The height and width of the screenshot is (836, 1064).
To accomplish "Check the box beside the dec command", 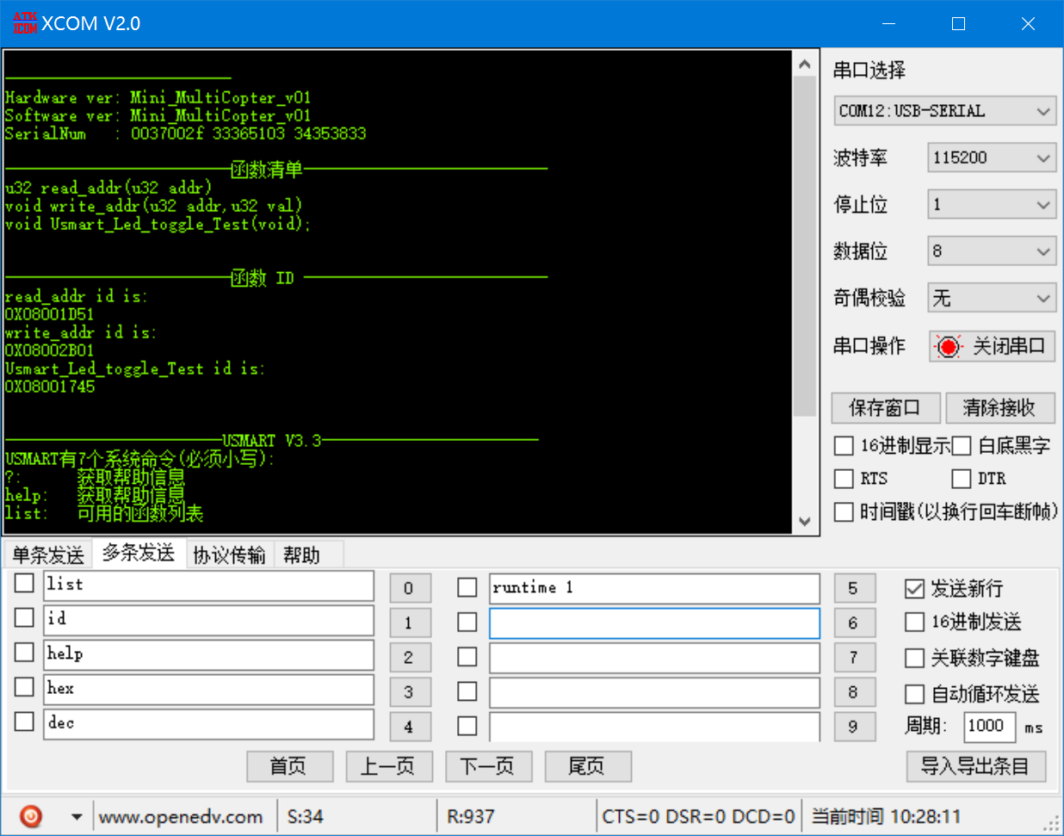I will tap(24, 721).
